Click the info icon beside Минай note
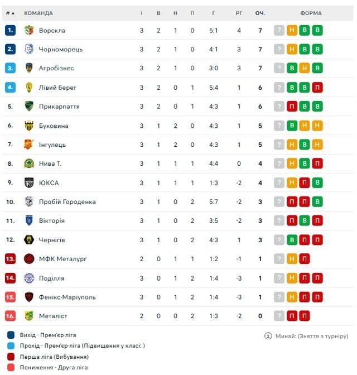 268,336
